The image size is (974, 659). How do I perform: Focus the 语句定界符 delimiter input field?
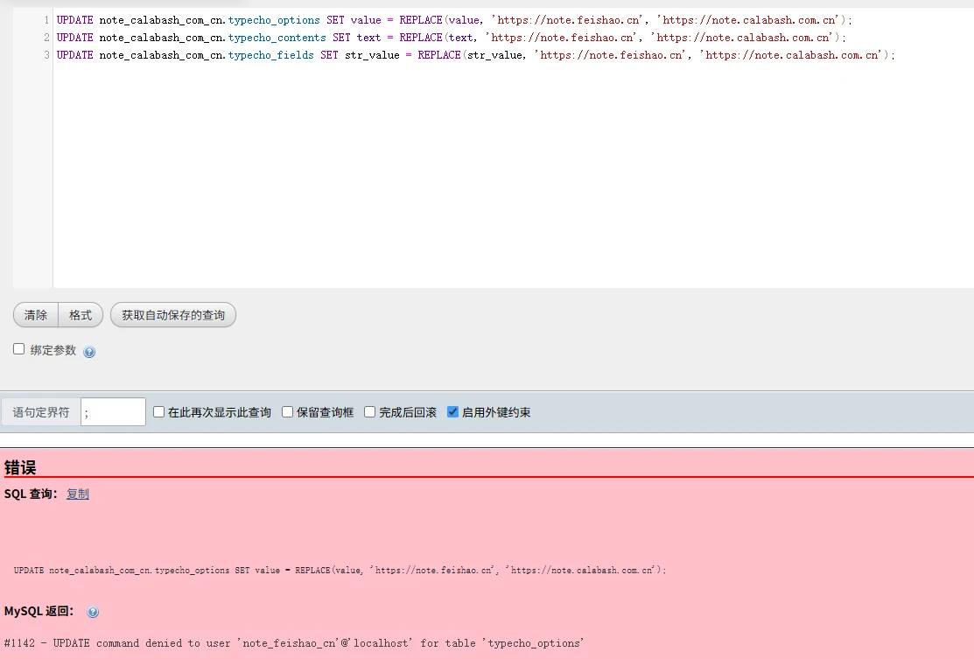[113, 412]
